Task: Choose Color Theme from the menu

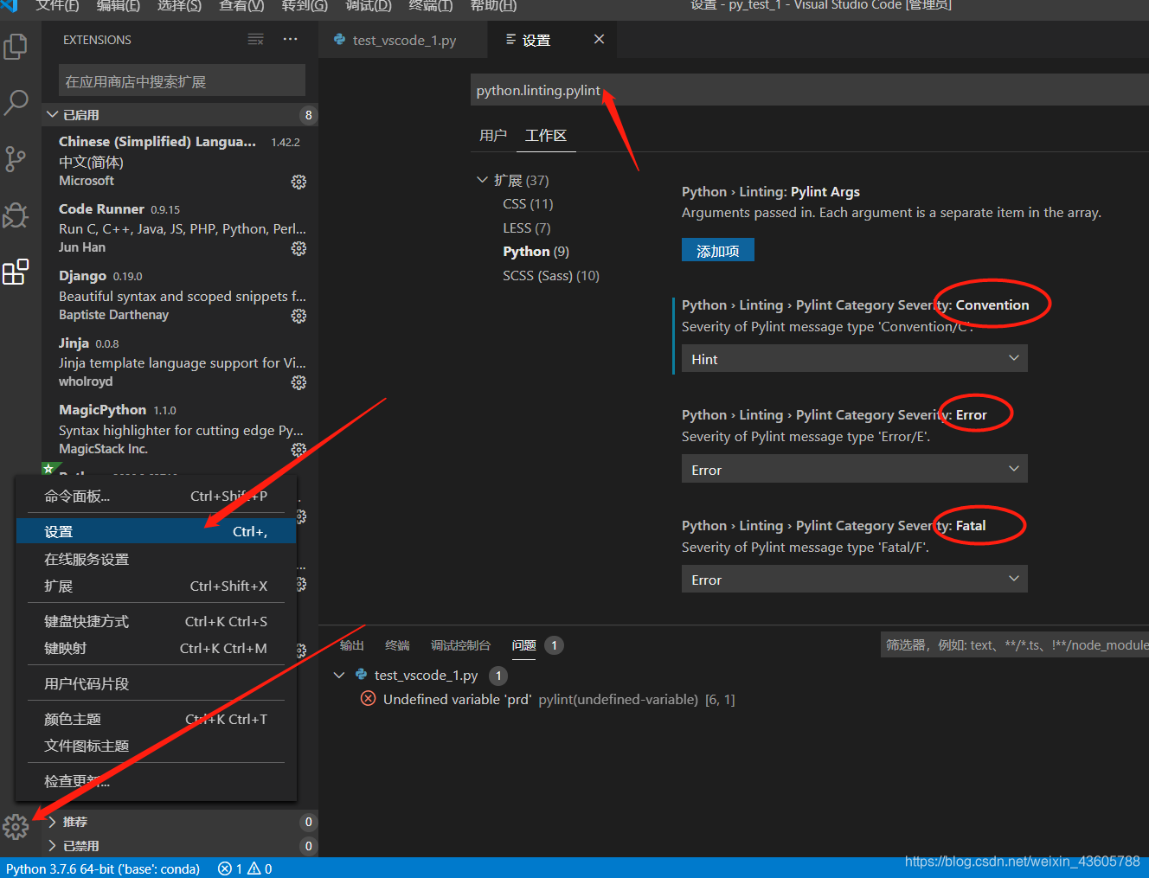Action: [156, 719]
